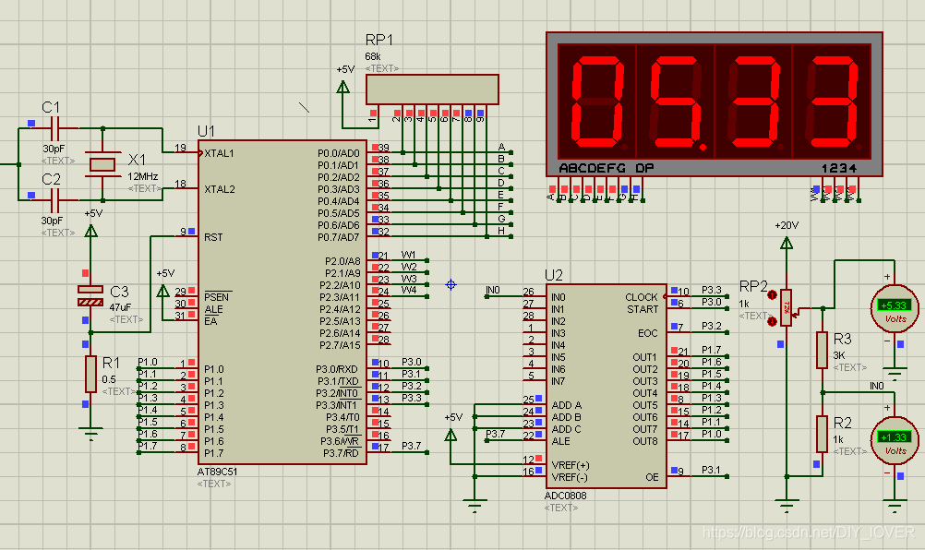This screenshot has width=925, height=550.
Task: Select the body of resistor R2
Action: pos(822,434)
